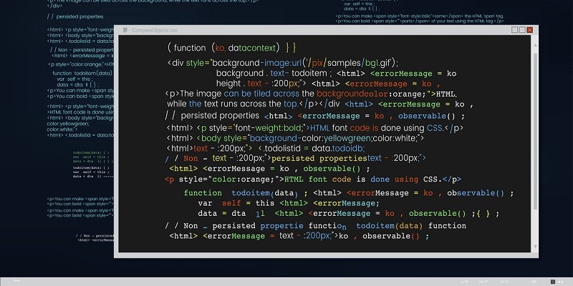Click the status text at bottom-left corner
Screen dimensions: 573x286
[17, 281]
